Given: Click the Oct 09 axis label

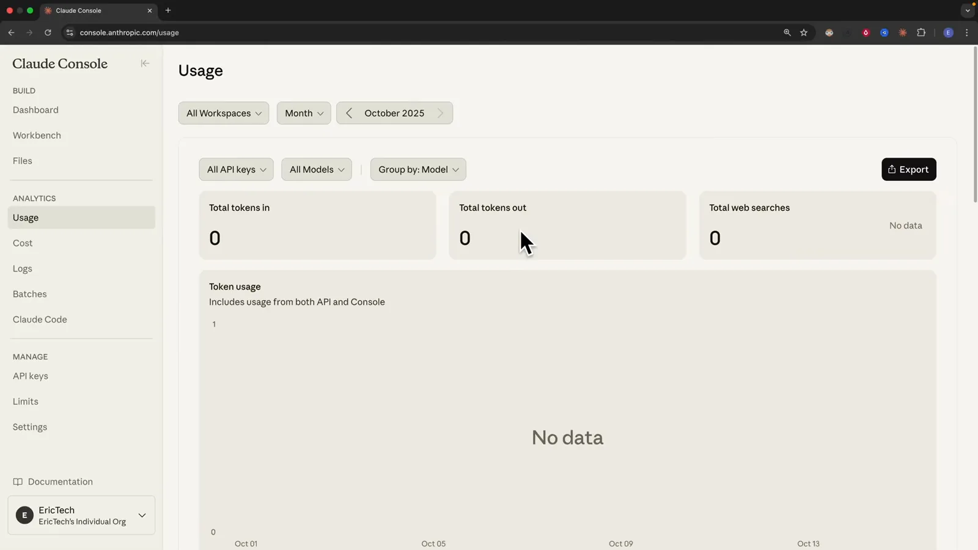Looking at the screenshot, I should [620, 543].
